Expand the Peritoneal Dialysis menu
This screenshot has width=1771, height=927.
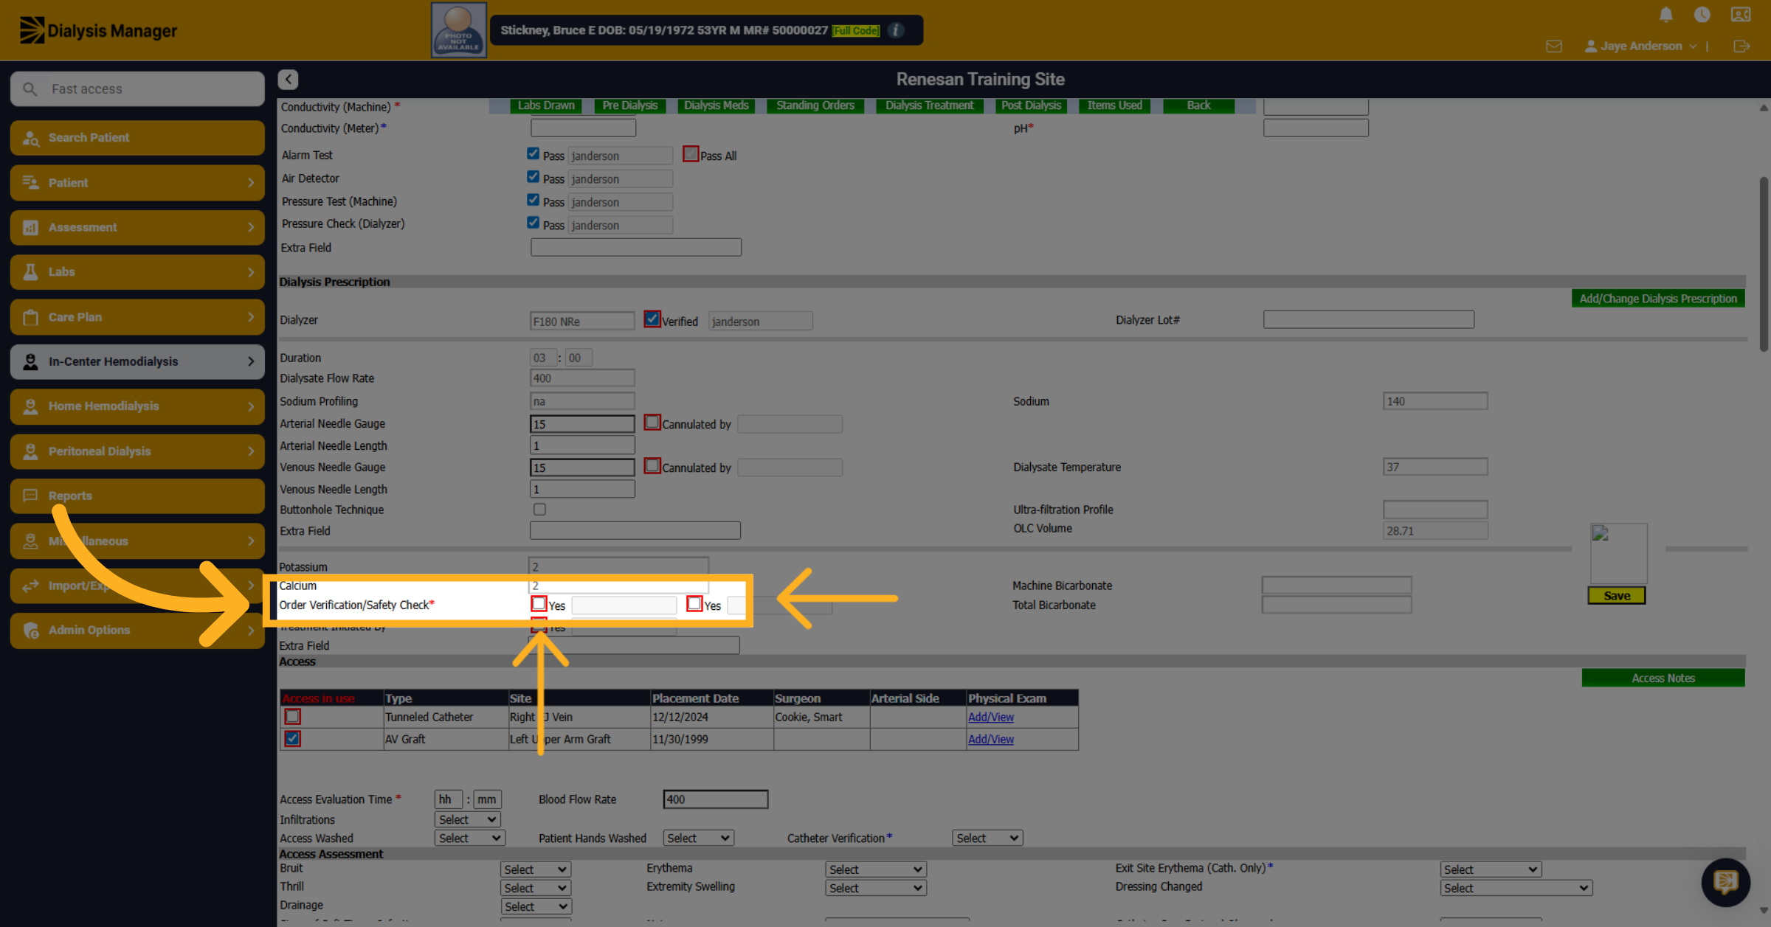coord(137,451)
